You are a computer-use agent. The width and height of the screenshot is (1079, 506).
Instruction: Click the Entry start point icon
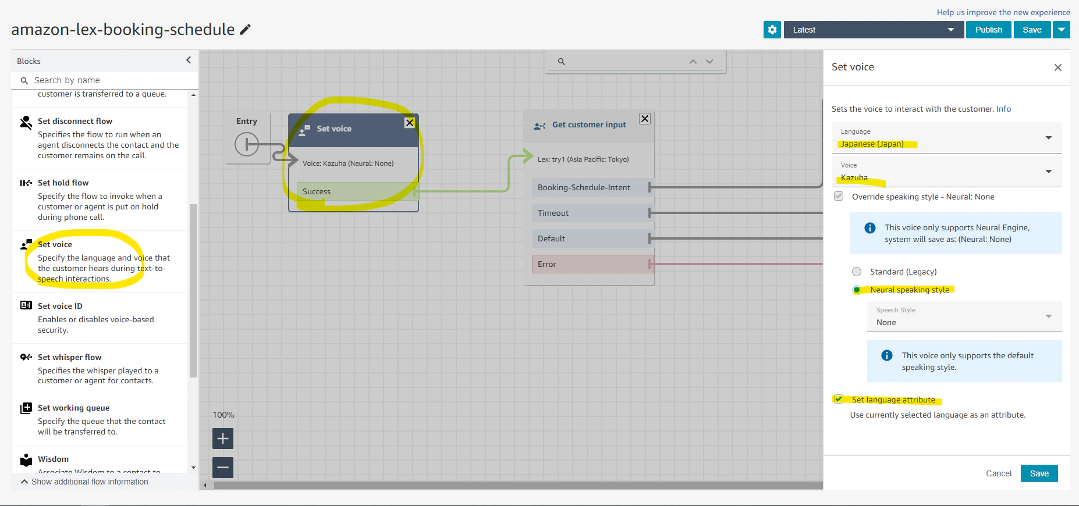click(x=247, y=144)
